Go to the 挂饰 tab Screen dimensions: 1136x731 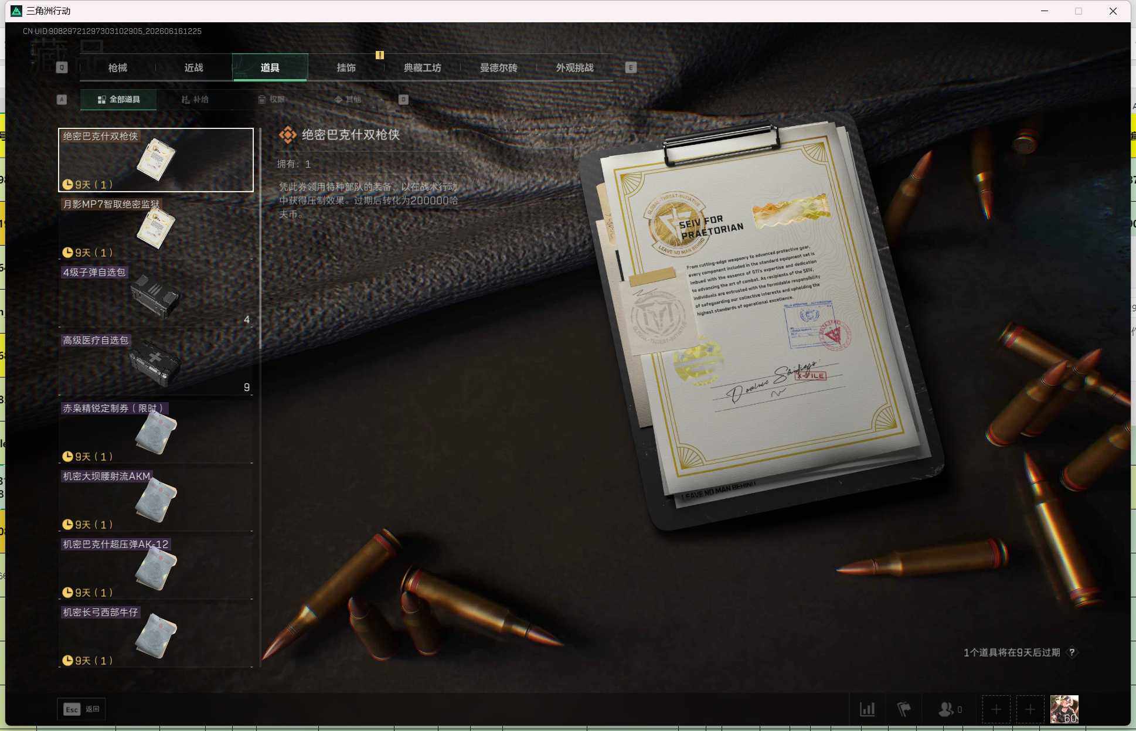tap(346, 67)
